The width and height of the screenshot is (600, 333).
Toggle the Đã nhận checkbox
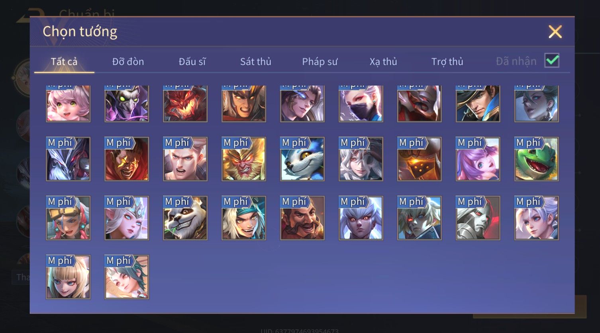point(552,60)
